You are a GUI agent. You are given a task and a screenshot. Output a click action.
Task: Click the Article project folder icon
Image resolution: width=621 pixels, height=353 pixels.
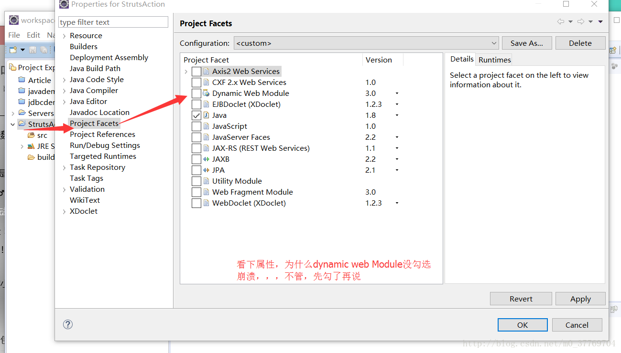click(x=22, y=80)
